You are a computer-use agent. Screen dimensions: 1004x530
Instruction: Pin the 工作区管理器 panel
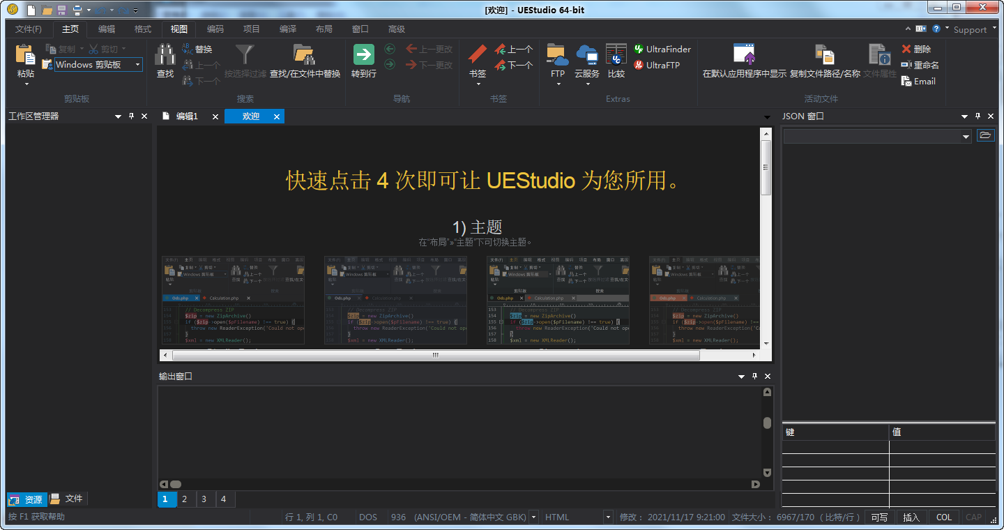[x=131, y=116]
